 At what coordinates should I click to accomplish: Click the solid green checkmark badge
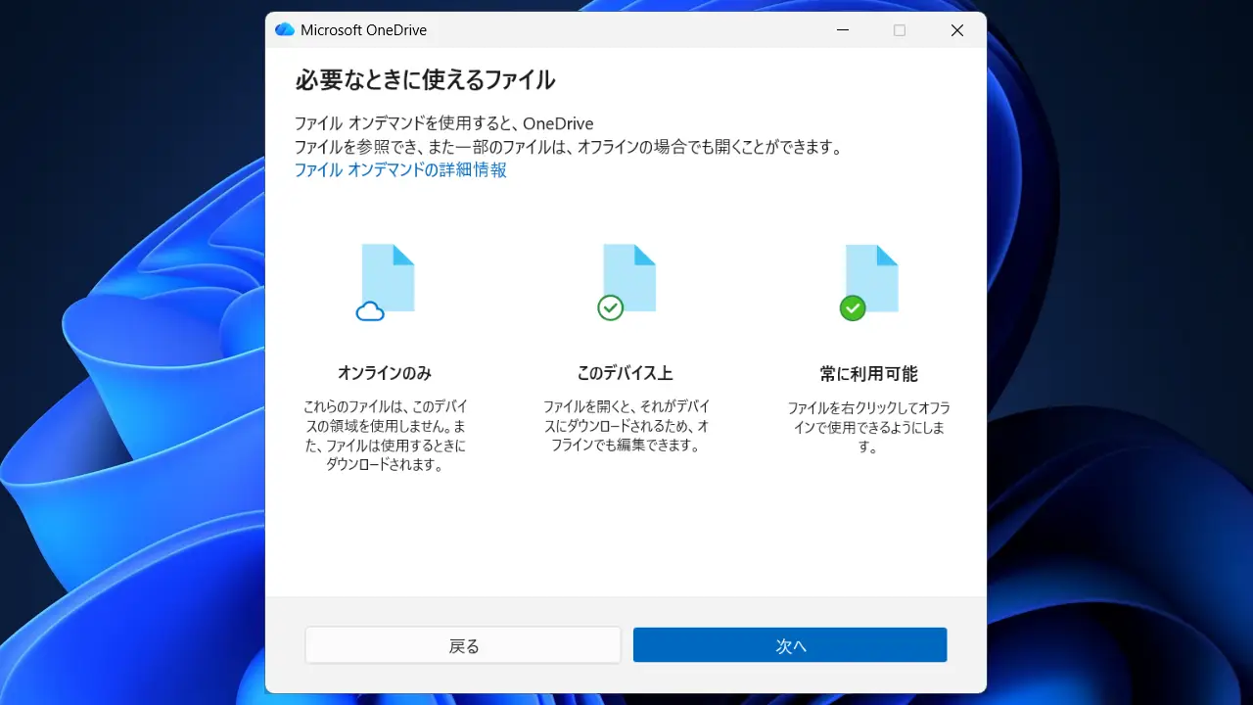coord(853,308)
